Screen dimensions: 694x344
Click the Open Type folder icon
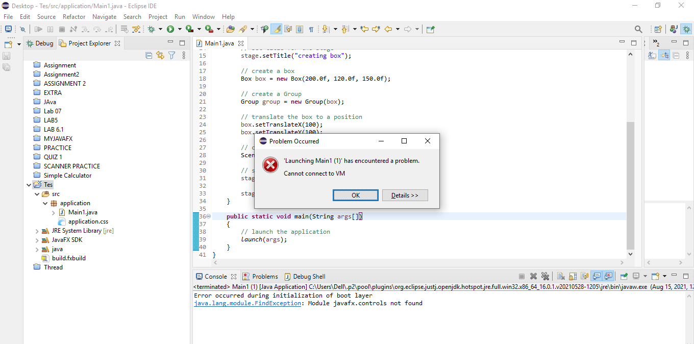[230, 30]
